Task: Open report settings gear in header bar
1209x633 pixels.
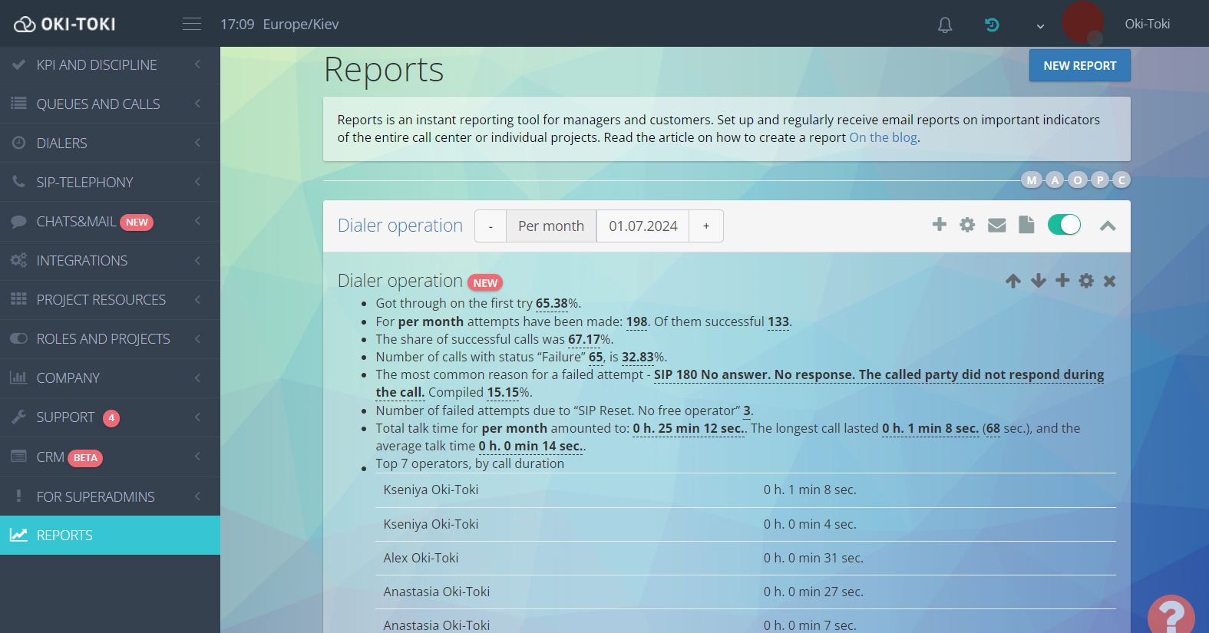Action: click(x=967, y=225)
